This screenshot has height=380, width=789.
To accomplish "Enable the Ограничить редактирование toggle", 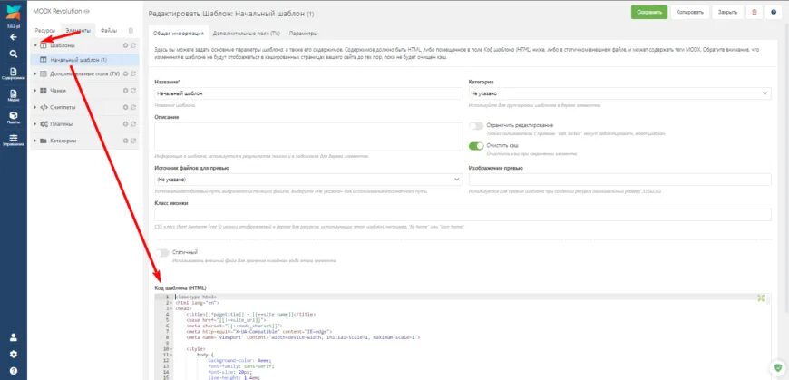I will click(476, 125).
